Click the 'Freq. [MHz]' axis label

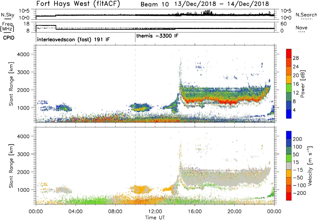[x=7, y=27]
